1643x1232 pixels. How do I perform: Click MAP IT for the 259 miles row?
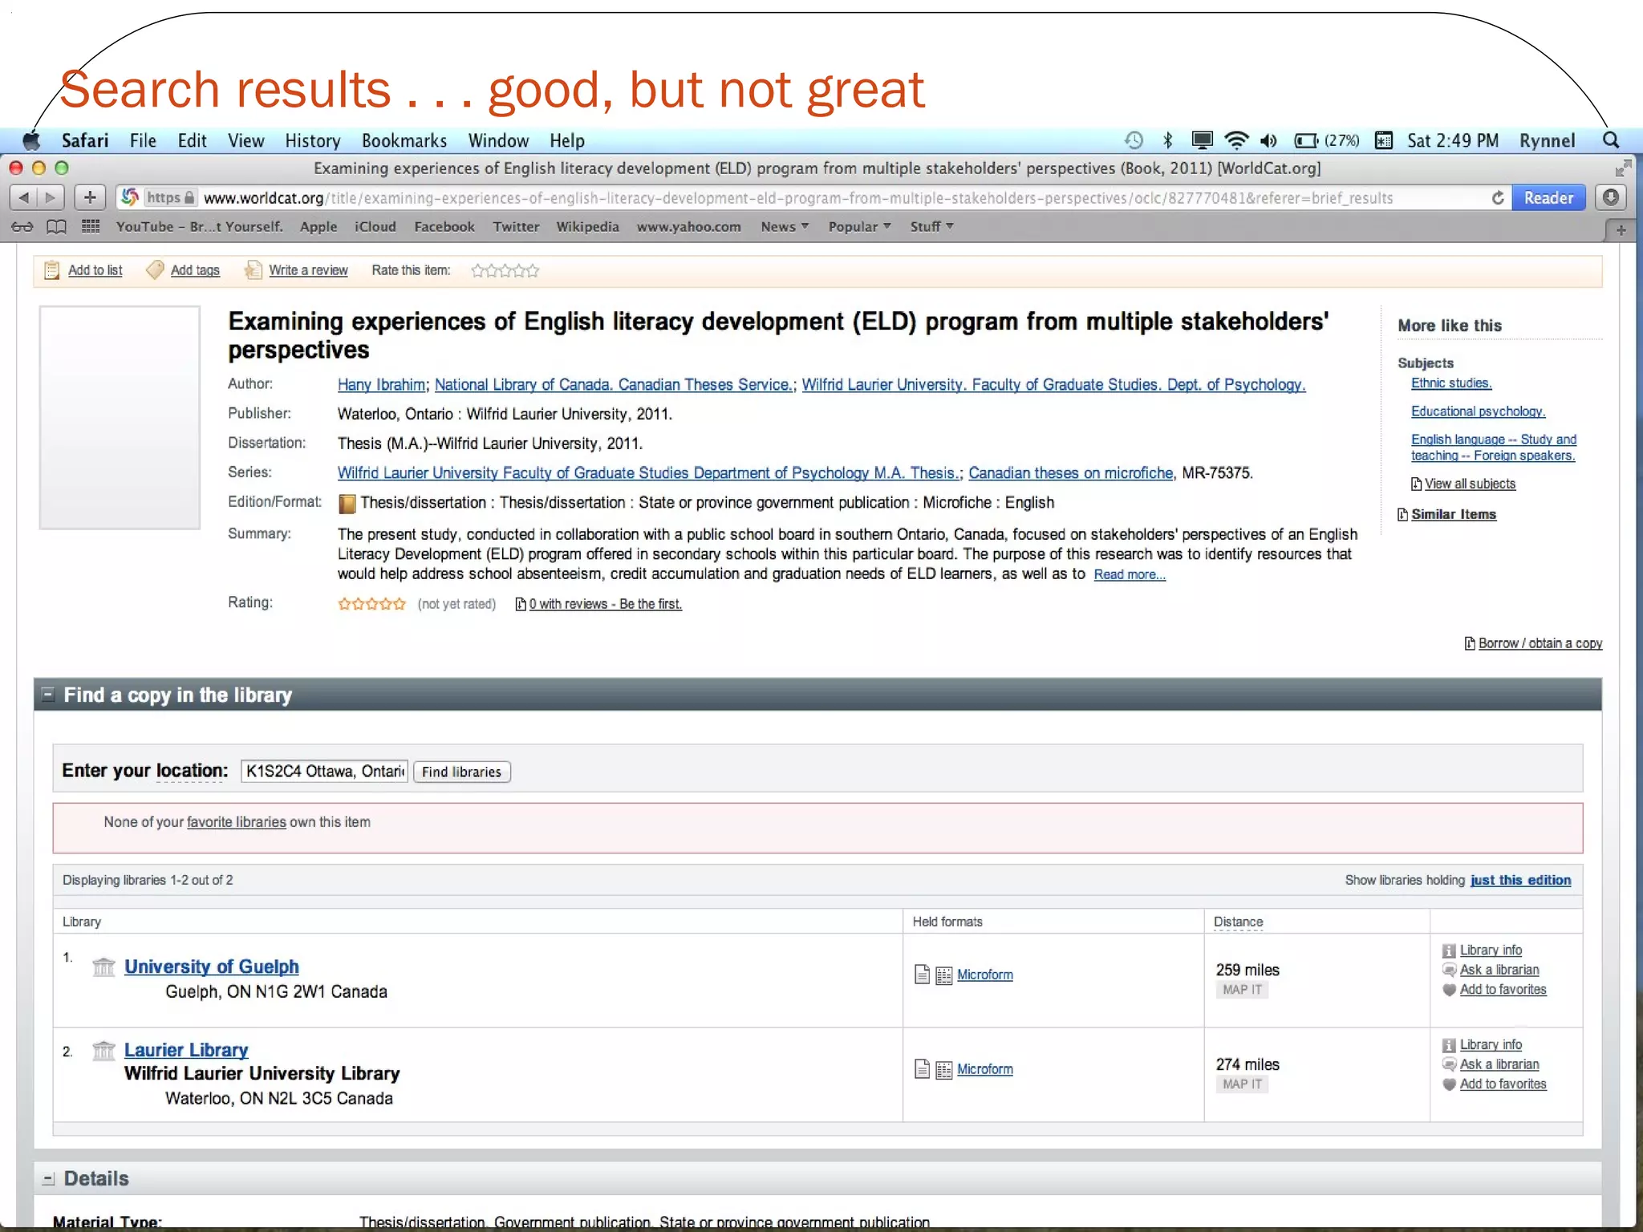pyautogui.click(x=1242, y=990)
